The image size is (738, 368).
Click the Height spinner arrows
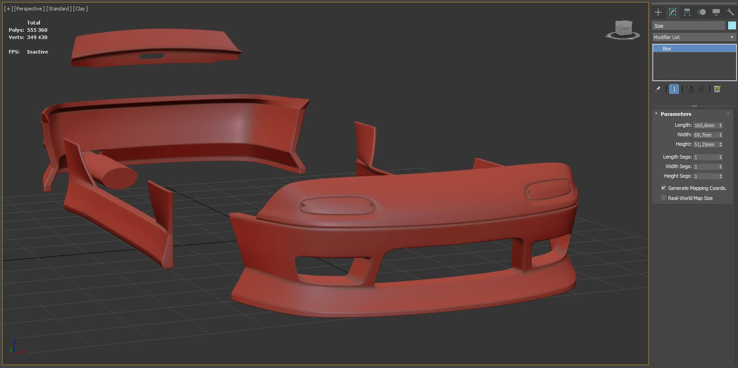(x=720, y=144)
